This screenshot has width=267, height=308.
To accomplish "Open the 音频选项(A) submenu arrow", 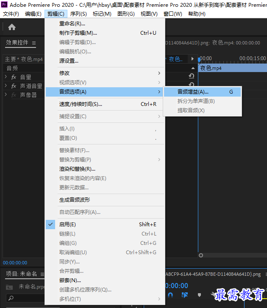I will tap(159, 92).
